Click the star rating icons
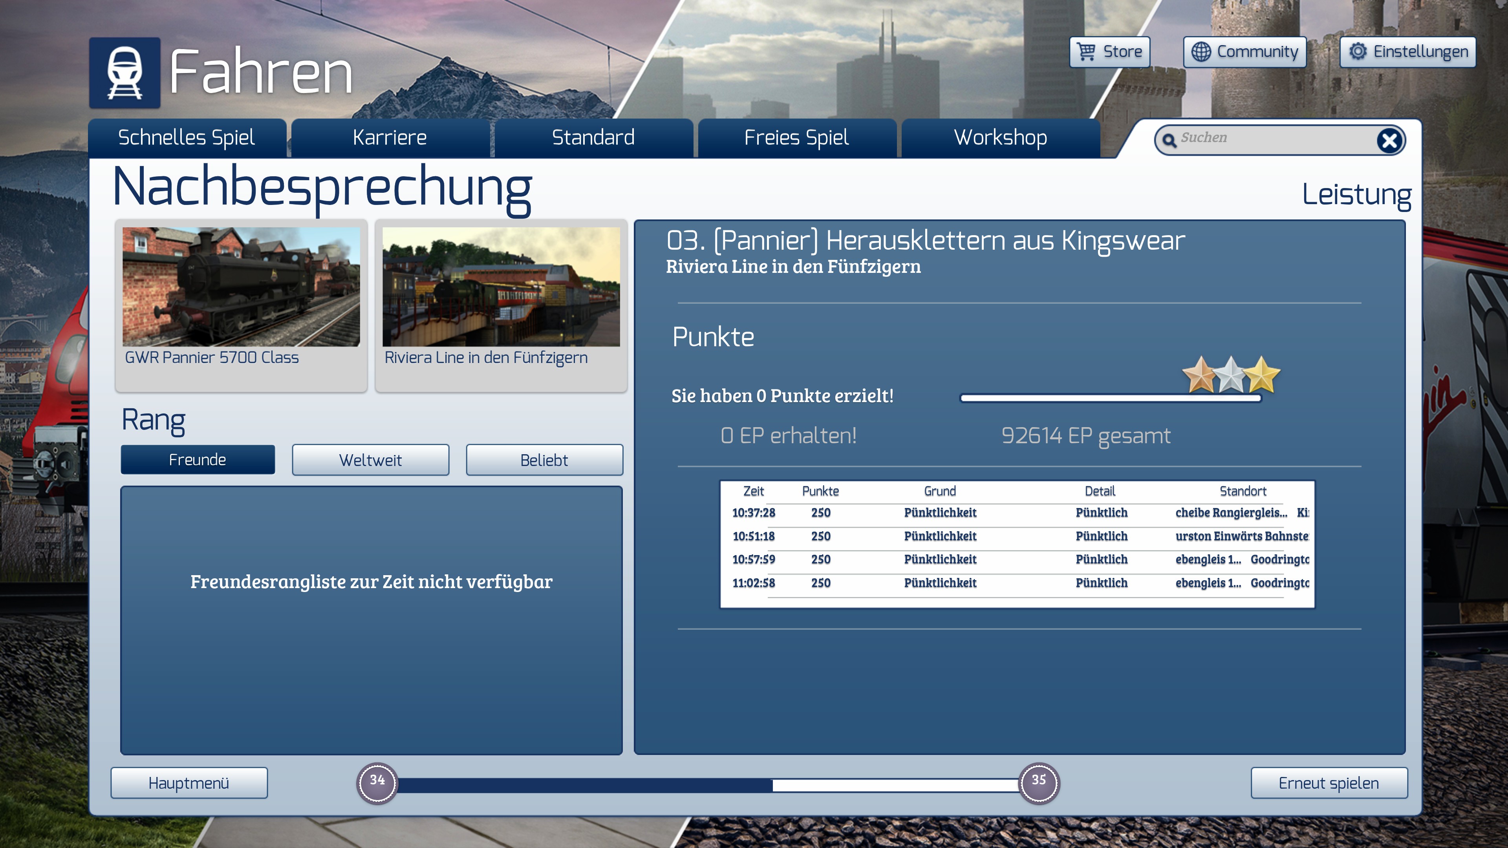The height and width of the screenshot is (848, 1508). 1230,375
